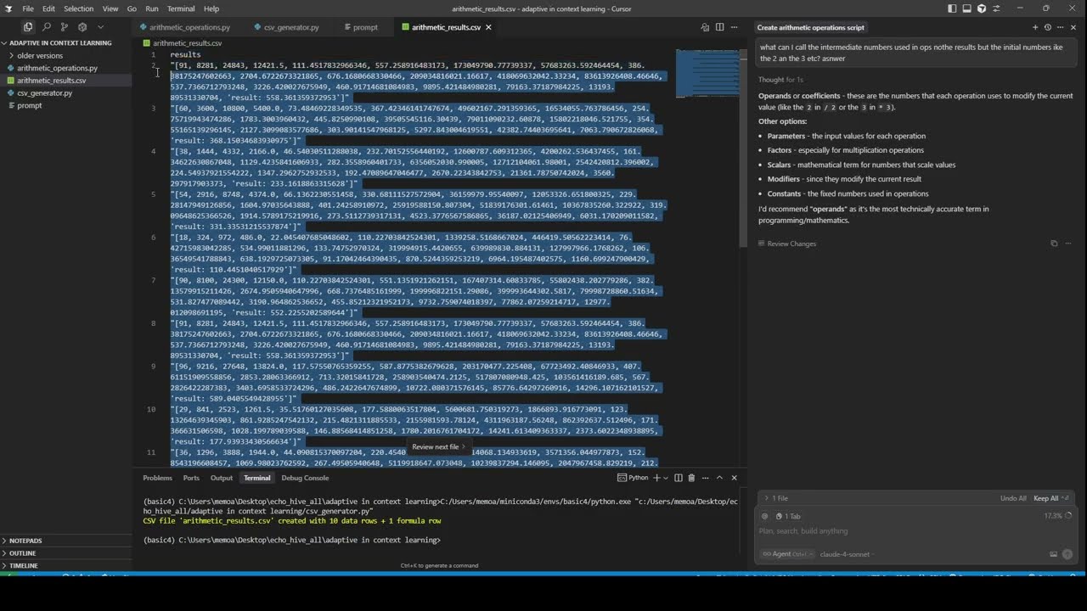
Task: Click Undo All changes
Action: point(1013,498)
